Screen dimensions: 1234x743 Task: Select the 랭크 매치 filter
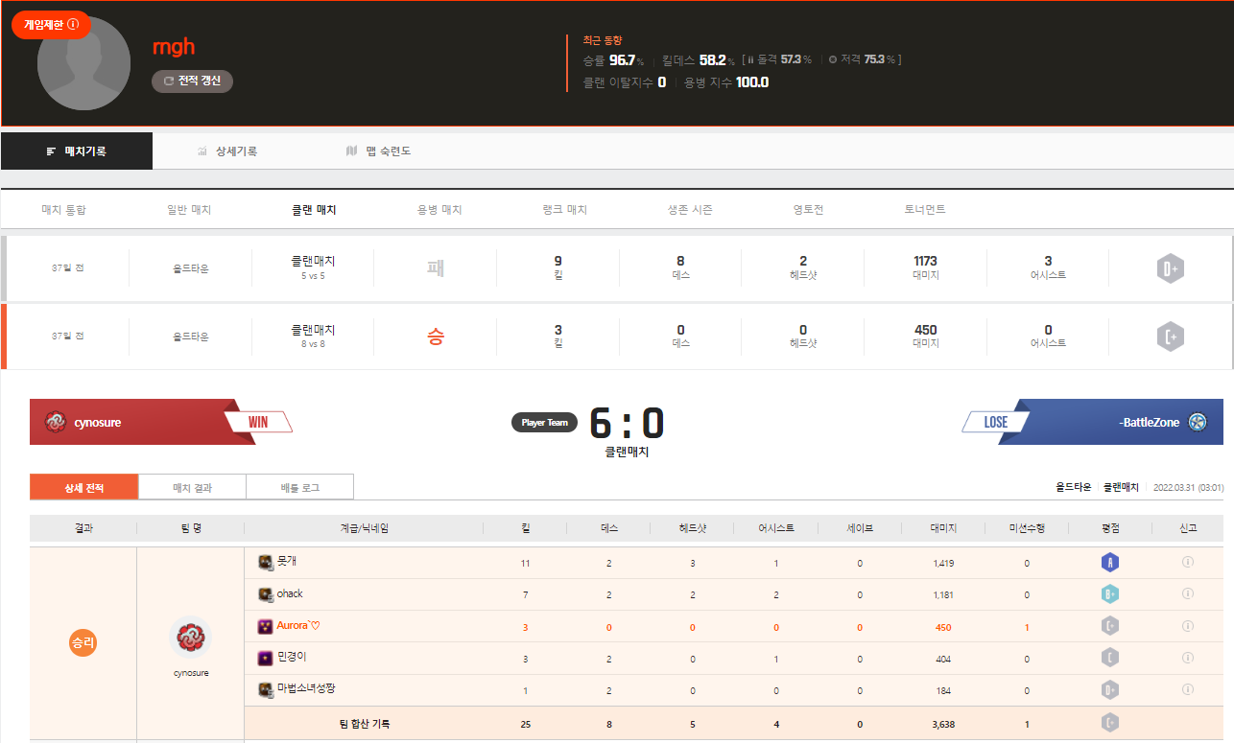[564, 209]
